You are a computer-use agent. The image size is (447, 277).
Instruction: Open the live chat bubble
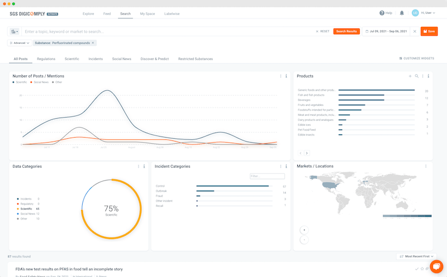pyautogui.click(x=436, y=266)
